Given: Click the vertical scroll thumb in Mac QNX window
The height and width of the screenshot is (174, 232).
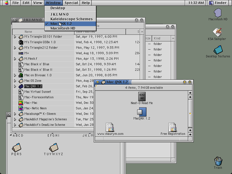Looking at the screenshot, I should [190, 114].
